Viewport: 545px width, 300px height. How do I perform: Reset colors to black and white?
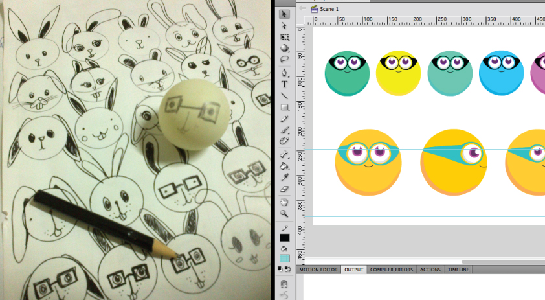(280, 269)
